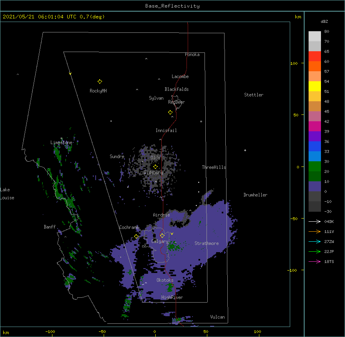Click the Drumheller label
Viewport: 345px width, 337px height.
point(255,195)
